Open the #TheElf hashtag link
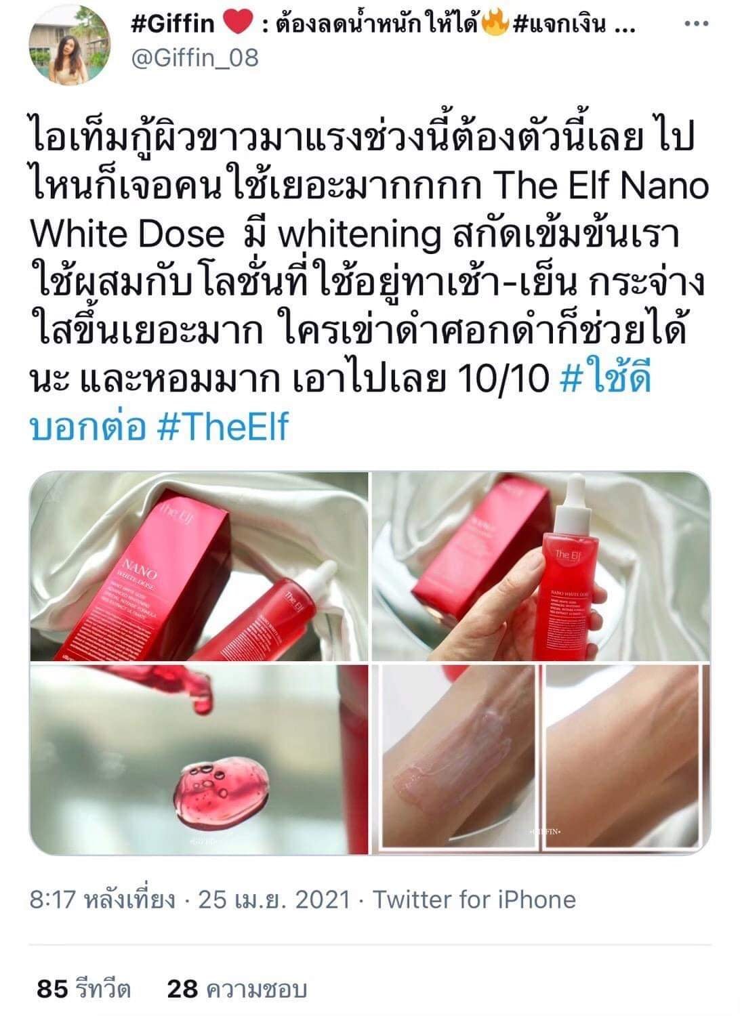Image resolution: width=740 pixels, height=1016 pixels. [222, 427]
